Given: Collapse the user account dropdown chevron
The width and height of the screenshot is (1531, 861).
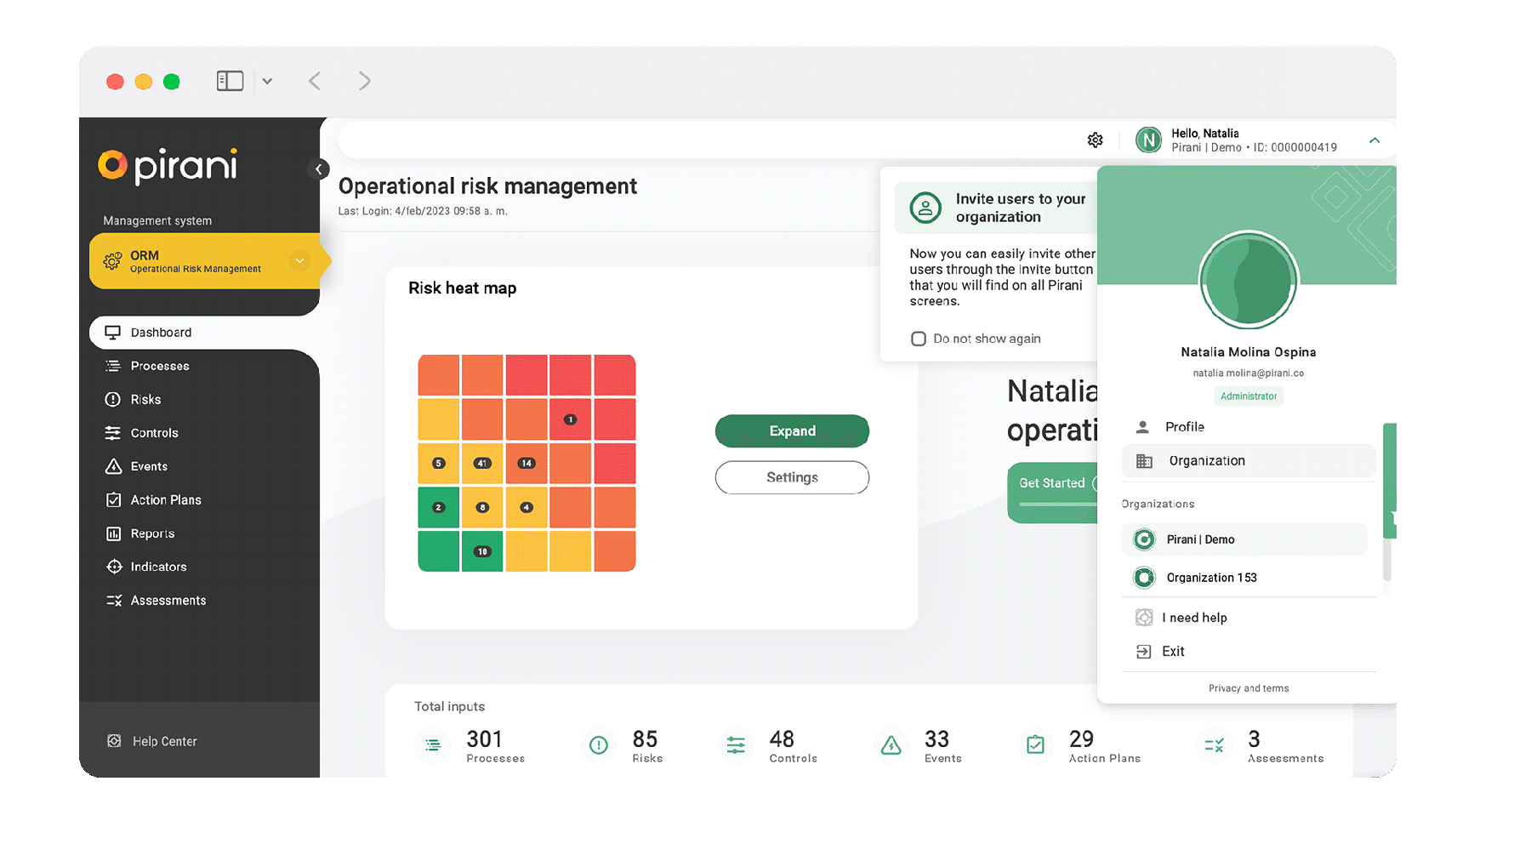Looking at the screenshot, I should pyautogui.click(x=1375, y=139).
